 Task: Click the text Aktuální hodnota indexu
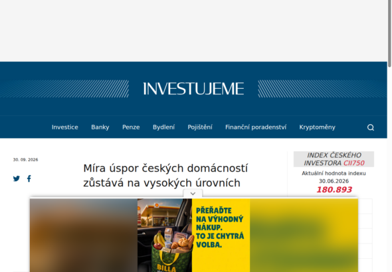pyautogui.click(x=334, y=173)
